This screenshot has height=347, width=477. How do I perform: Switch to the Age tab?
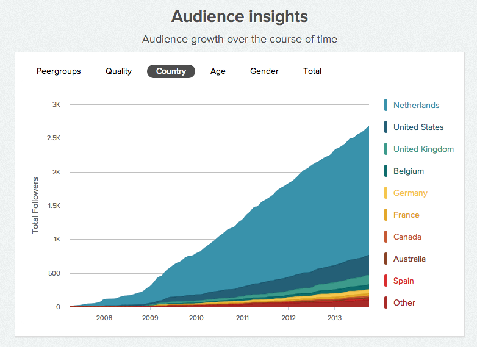(x=218, y=71)
